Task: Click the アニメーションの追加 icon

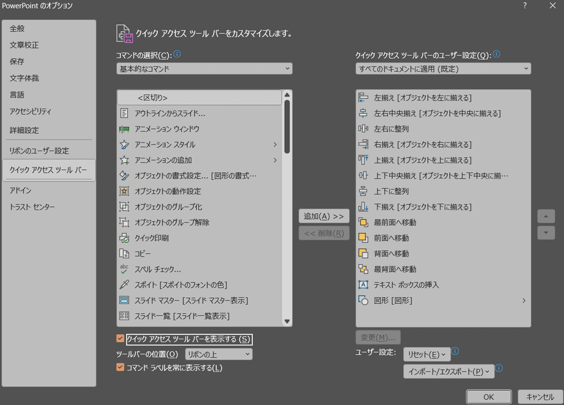Action: coord(124,160)
